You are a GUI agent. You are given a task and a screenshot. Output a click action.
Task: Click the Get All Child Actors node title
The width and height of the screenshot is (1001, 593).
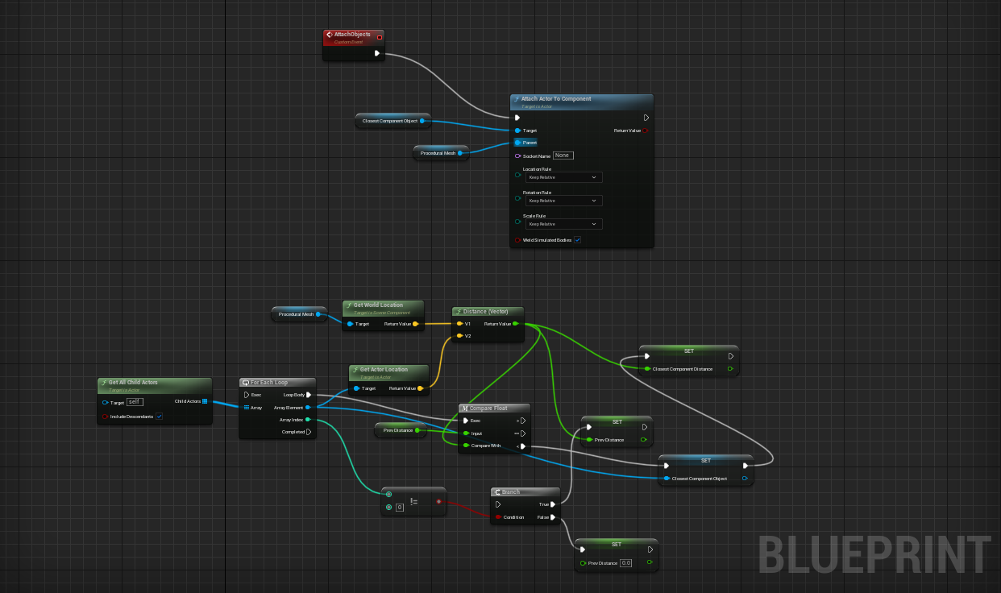[x=133, y=382]
